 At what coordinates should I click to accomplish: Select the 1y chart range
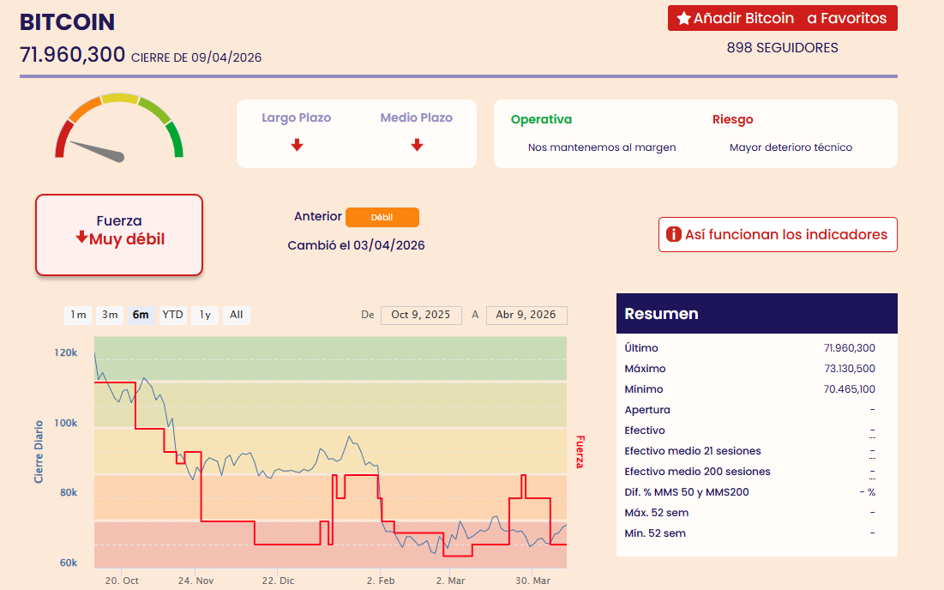pos(205,315)
